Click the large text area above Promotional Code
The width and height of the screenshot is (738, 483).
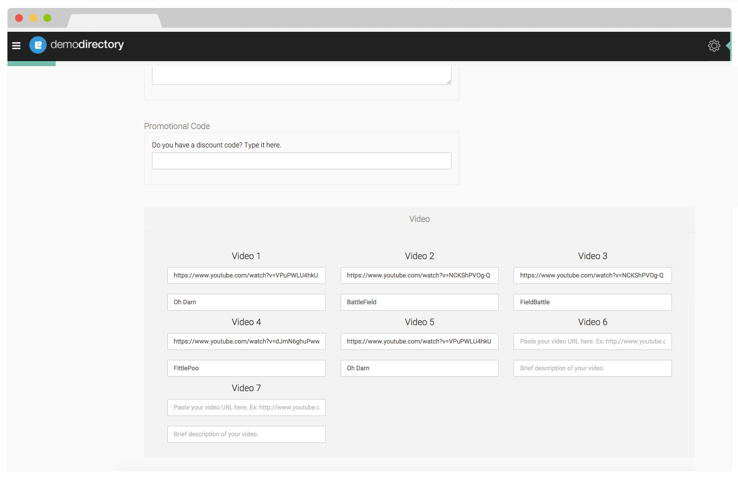301,75
